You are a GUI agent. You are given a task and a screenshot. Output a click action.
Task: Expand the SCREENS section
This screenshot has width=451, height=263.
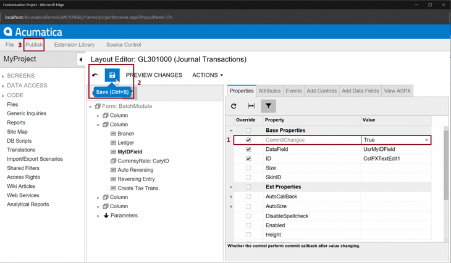point(3,76)
